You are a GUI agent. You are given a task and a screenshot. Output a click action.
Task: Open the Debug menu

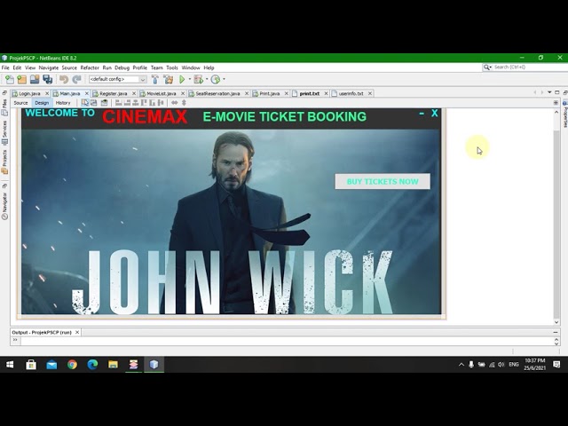coord(122,67)
